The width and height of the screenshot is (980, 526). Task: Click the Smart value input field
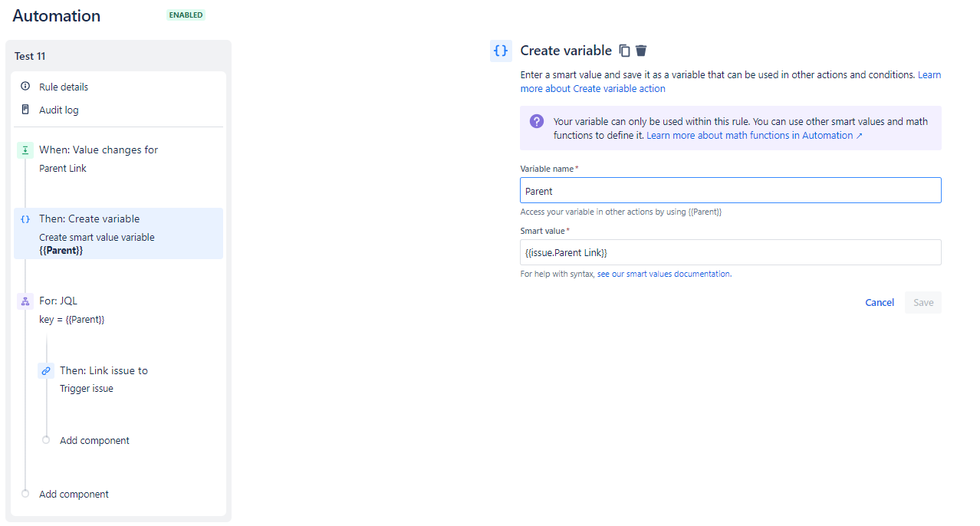(730, 251)
